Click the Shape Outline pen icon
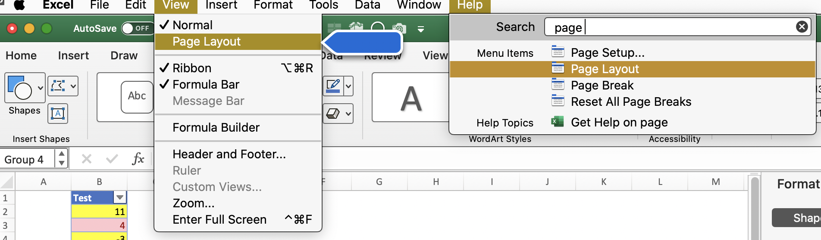The height and width of the screenshot is (240, 821). tap(333, 86)
